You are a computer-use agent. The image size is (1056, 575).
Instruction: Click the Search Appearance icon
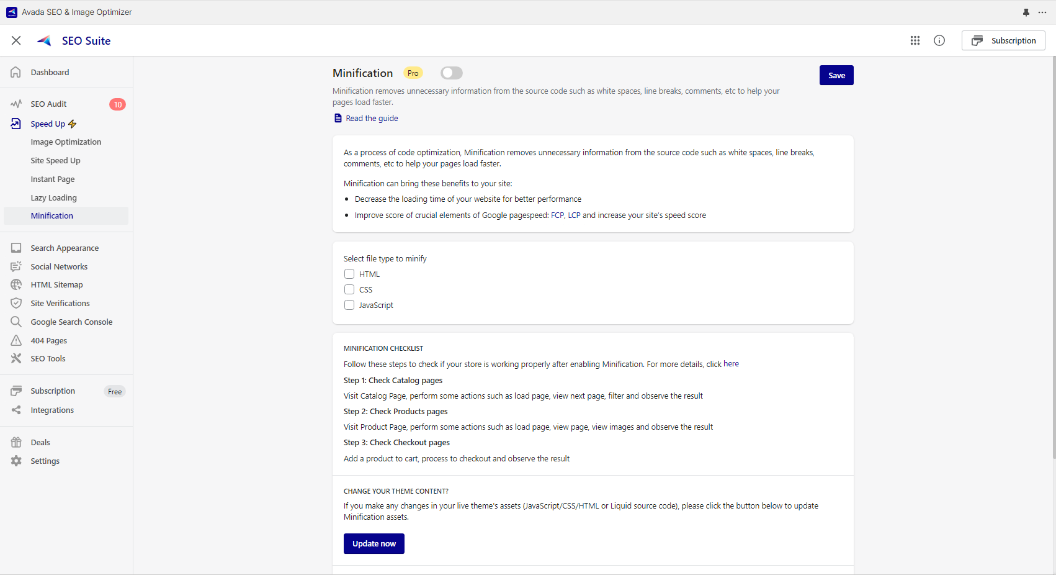(16, 248)
